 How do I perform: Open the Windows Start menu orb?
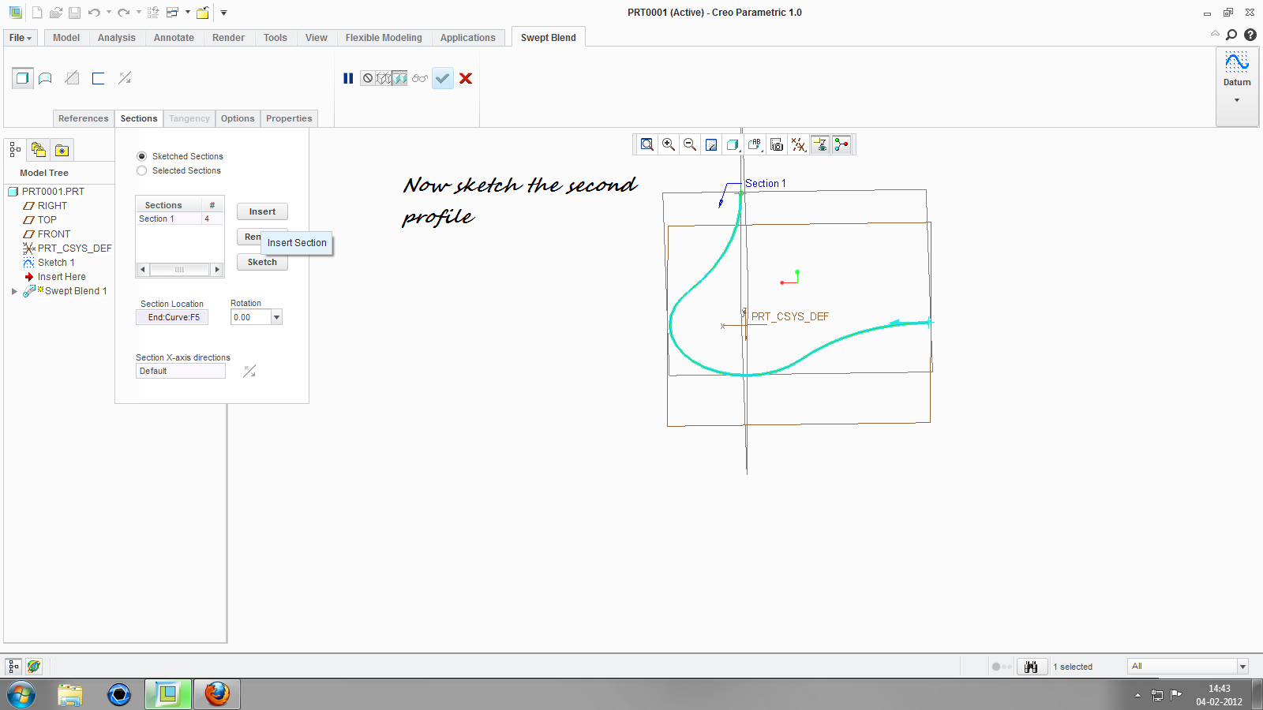21,695
